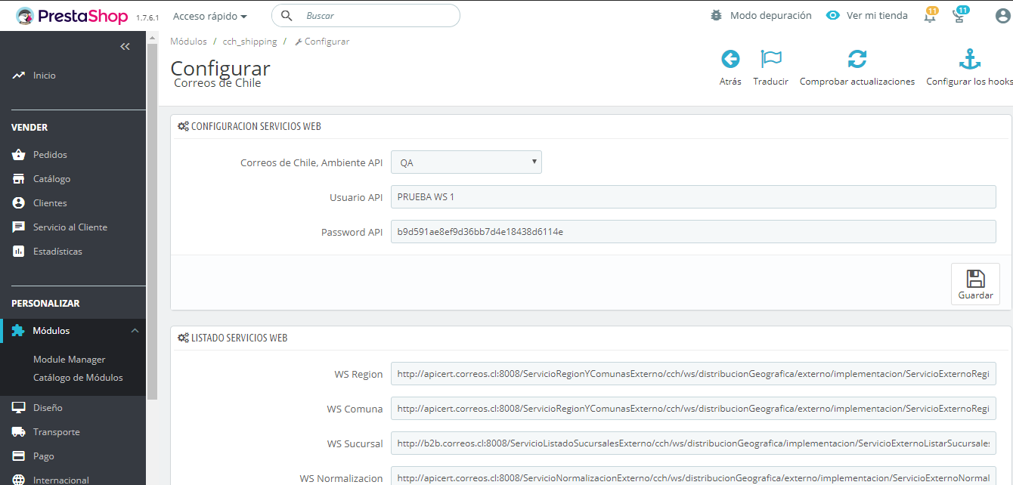Click the Transporte truck icon
Image resolution: width=1013 pixels, height=485 pixels.
tap(19, 432)
